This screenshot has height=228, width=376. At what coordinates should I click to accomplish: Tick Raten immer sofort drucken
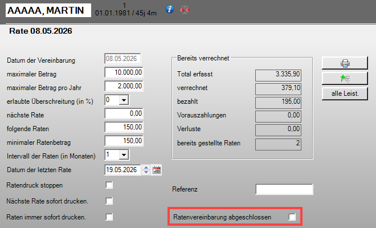pos(109,217)
